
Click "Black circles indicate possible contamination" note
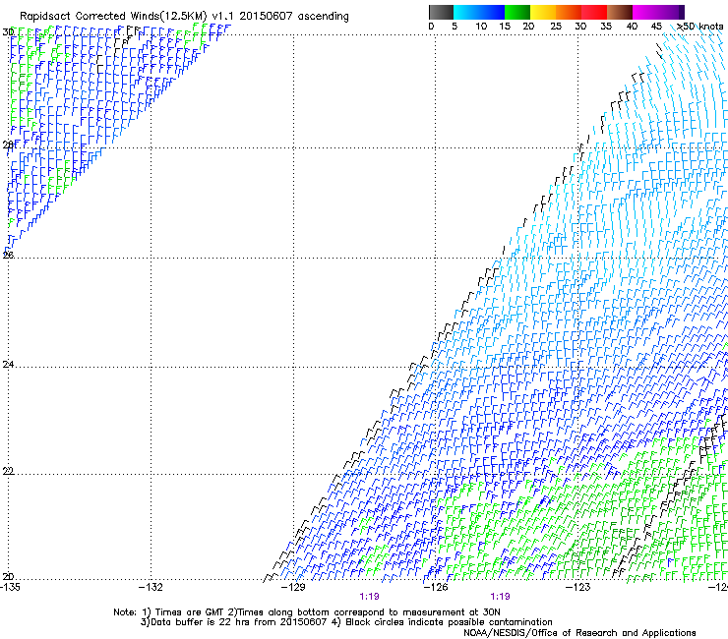pos(449,622)
